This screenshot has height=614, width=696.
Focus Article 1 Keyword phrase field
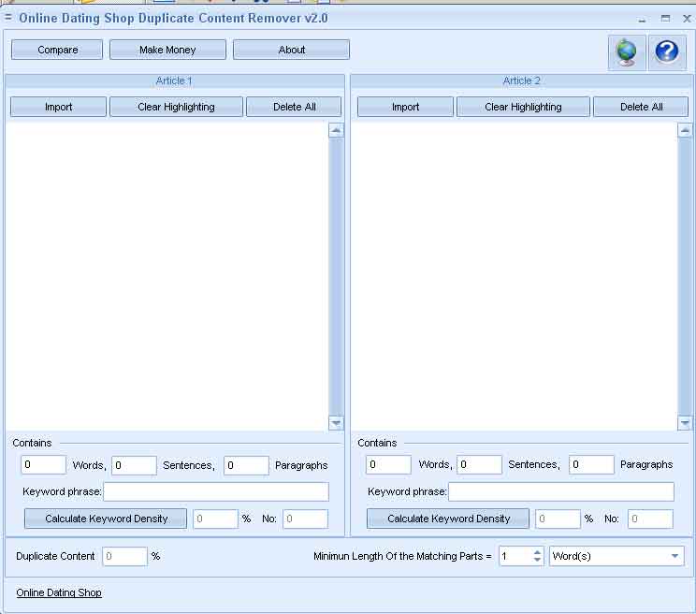pyautogui.click(x=216, y=492)
